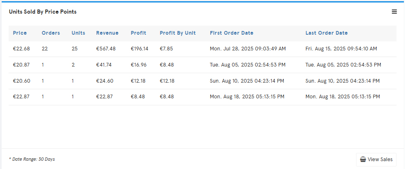Sort by Last Order Date header

coord(327,33)
